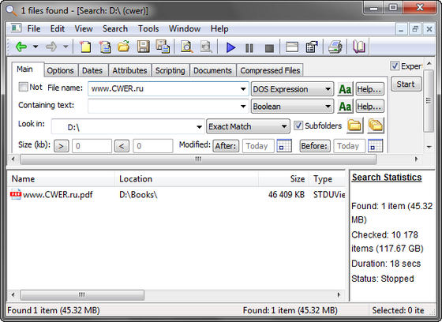Pause search using the pause icon
This screenshot has width=442, height=322.
(249, 48)
